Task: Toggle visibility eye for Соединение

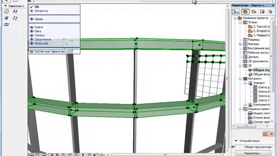Action: [x=32, y=39]
